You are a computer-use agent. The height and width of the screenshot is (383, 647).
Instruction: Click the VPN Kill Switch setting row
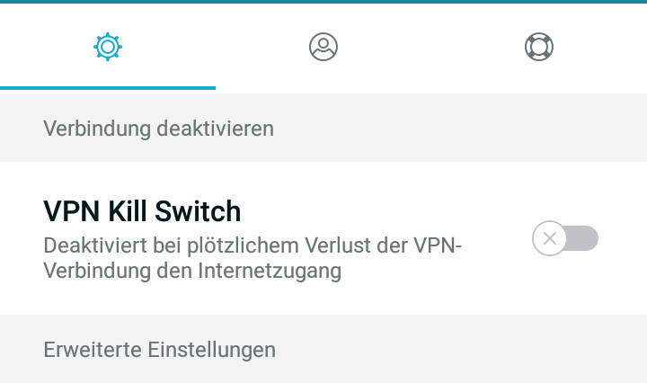pyautogui.click(x=323, y=238)
